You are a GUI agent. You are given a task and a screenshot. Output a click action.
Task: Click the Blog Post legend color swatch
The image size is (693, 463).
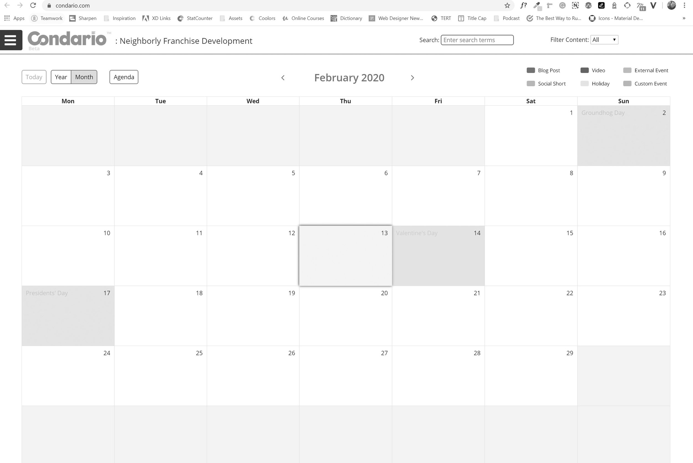[x=530, y=70]
